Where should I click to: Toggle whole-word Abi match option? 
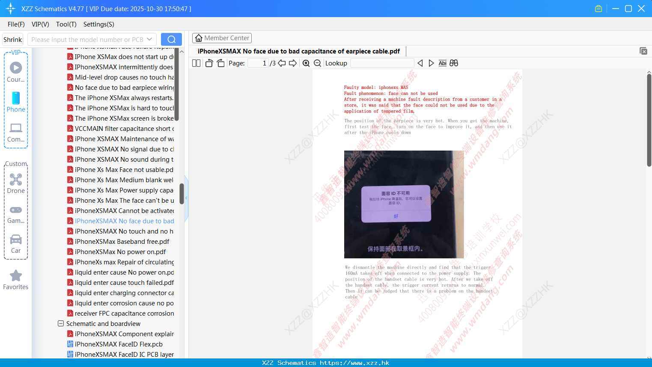[x=442, y=63]
